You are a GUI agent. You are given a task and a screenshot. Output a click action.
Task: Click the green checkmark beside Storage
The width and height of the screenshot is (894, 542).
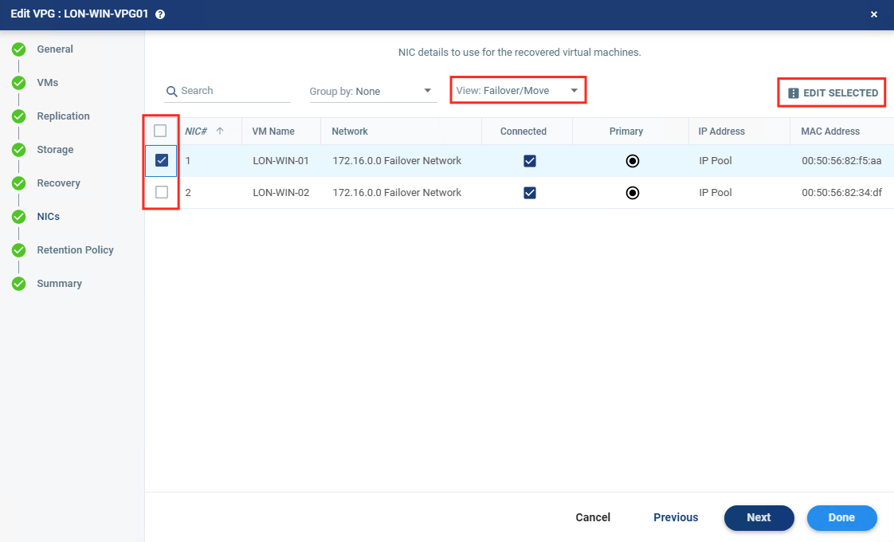[x=19, y=150]
